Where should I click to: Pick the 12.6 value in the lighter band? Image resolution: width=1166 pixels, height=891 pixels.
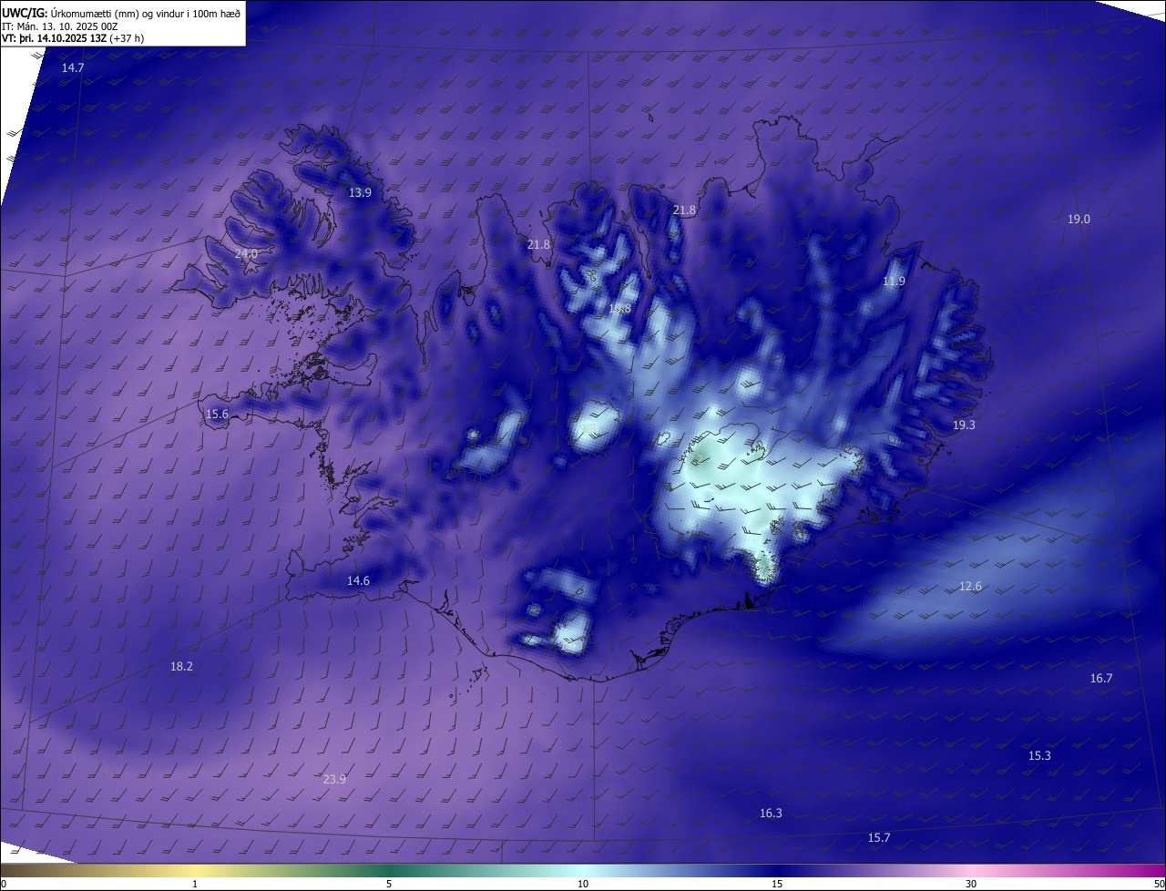971,587
